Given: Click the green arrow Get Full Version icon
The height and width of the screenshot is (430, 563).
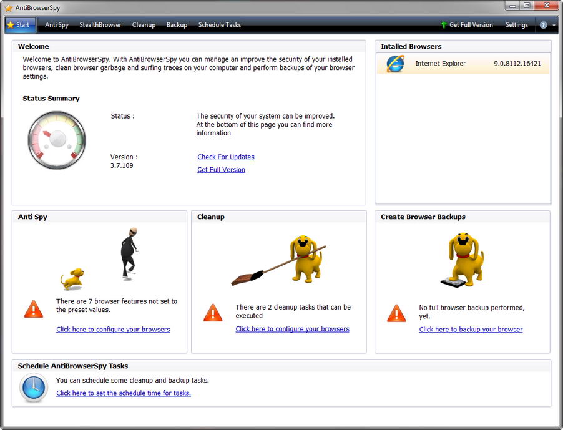Looking at the screenshot, I should [443, 25].
